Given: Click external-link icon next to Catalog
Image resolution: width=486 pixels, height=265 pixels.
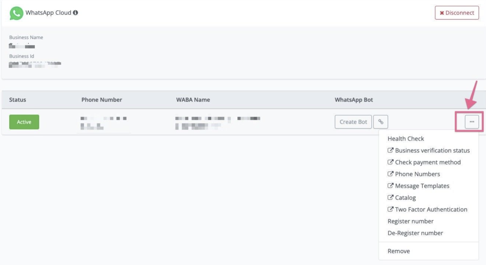Looking at the screenshot, I should 390,197.
